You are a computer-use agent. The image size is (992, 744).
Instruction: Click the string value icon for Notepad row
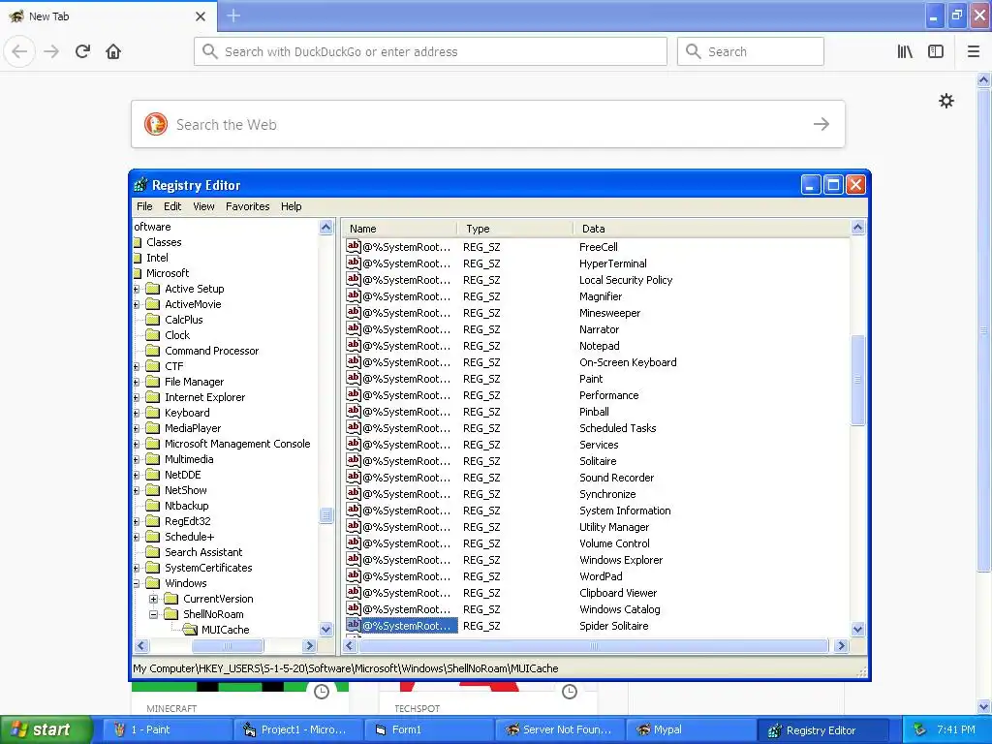tap(353, 345)
